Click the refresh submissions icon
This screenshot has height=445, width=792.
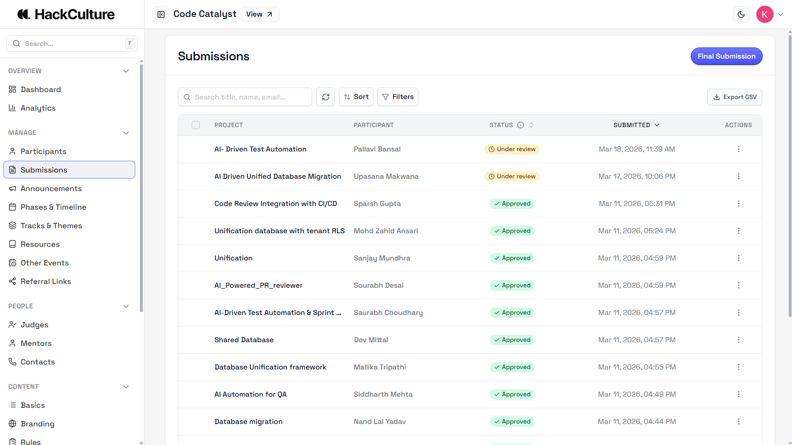coord(325,97)
